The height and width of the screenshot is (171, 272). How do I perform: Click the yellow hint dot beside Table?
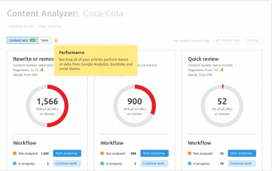tap(56, 40)
